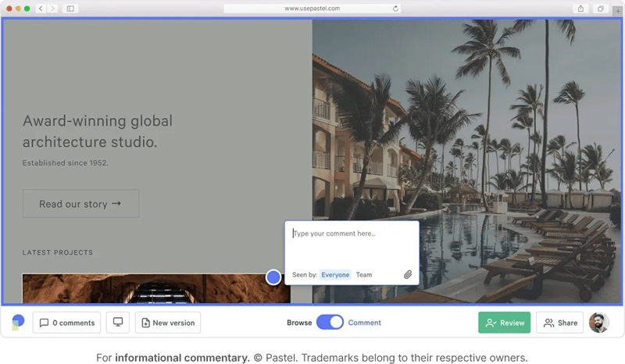Open the latest project thumbnail image
Image resolution: width=625 pixels, height=364 pixels.
156,288
